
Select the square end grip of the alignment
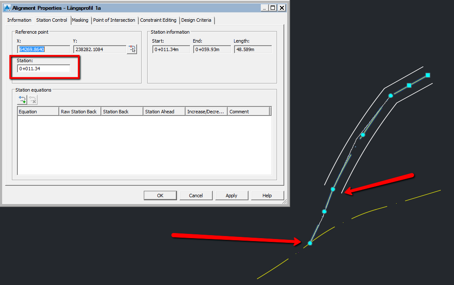click(428, 75)
